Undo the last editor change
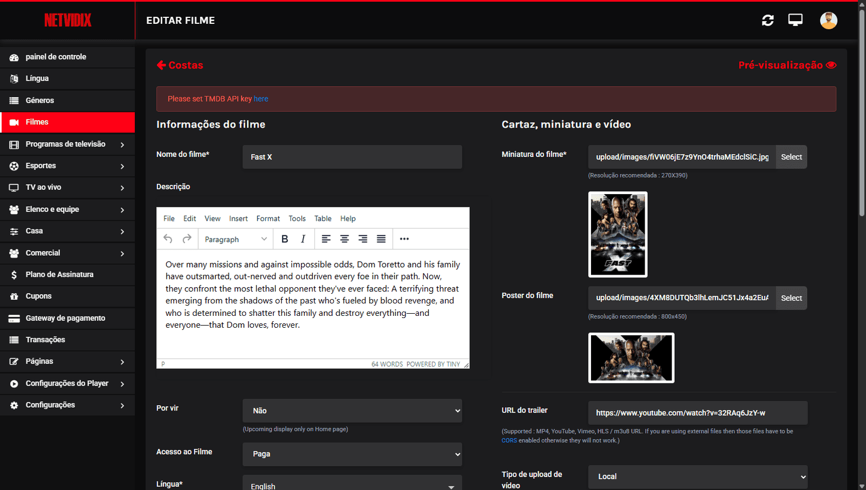 168,239
